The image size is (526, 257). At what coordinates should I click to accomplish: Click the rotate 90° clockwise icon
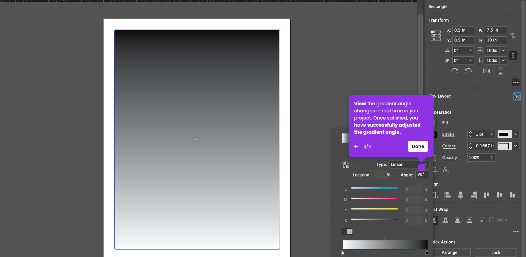click(x=454, y=71)
